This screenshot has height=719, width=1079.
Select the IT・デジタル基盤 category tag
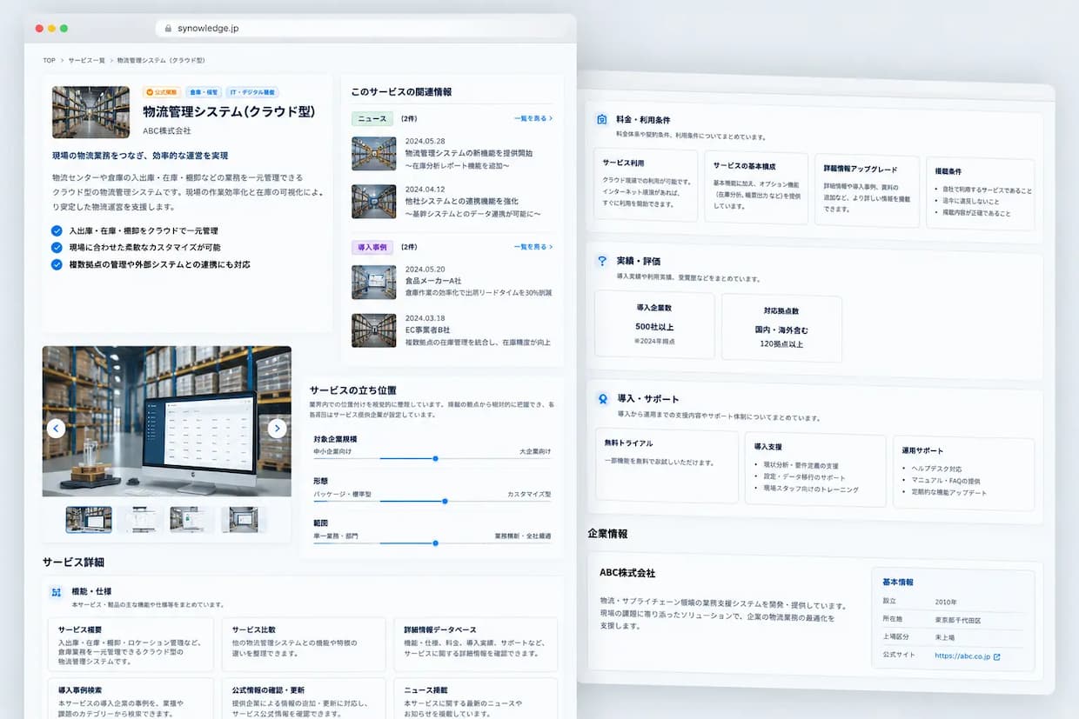coord(252,92)
